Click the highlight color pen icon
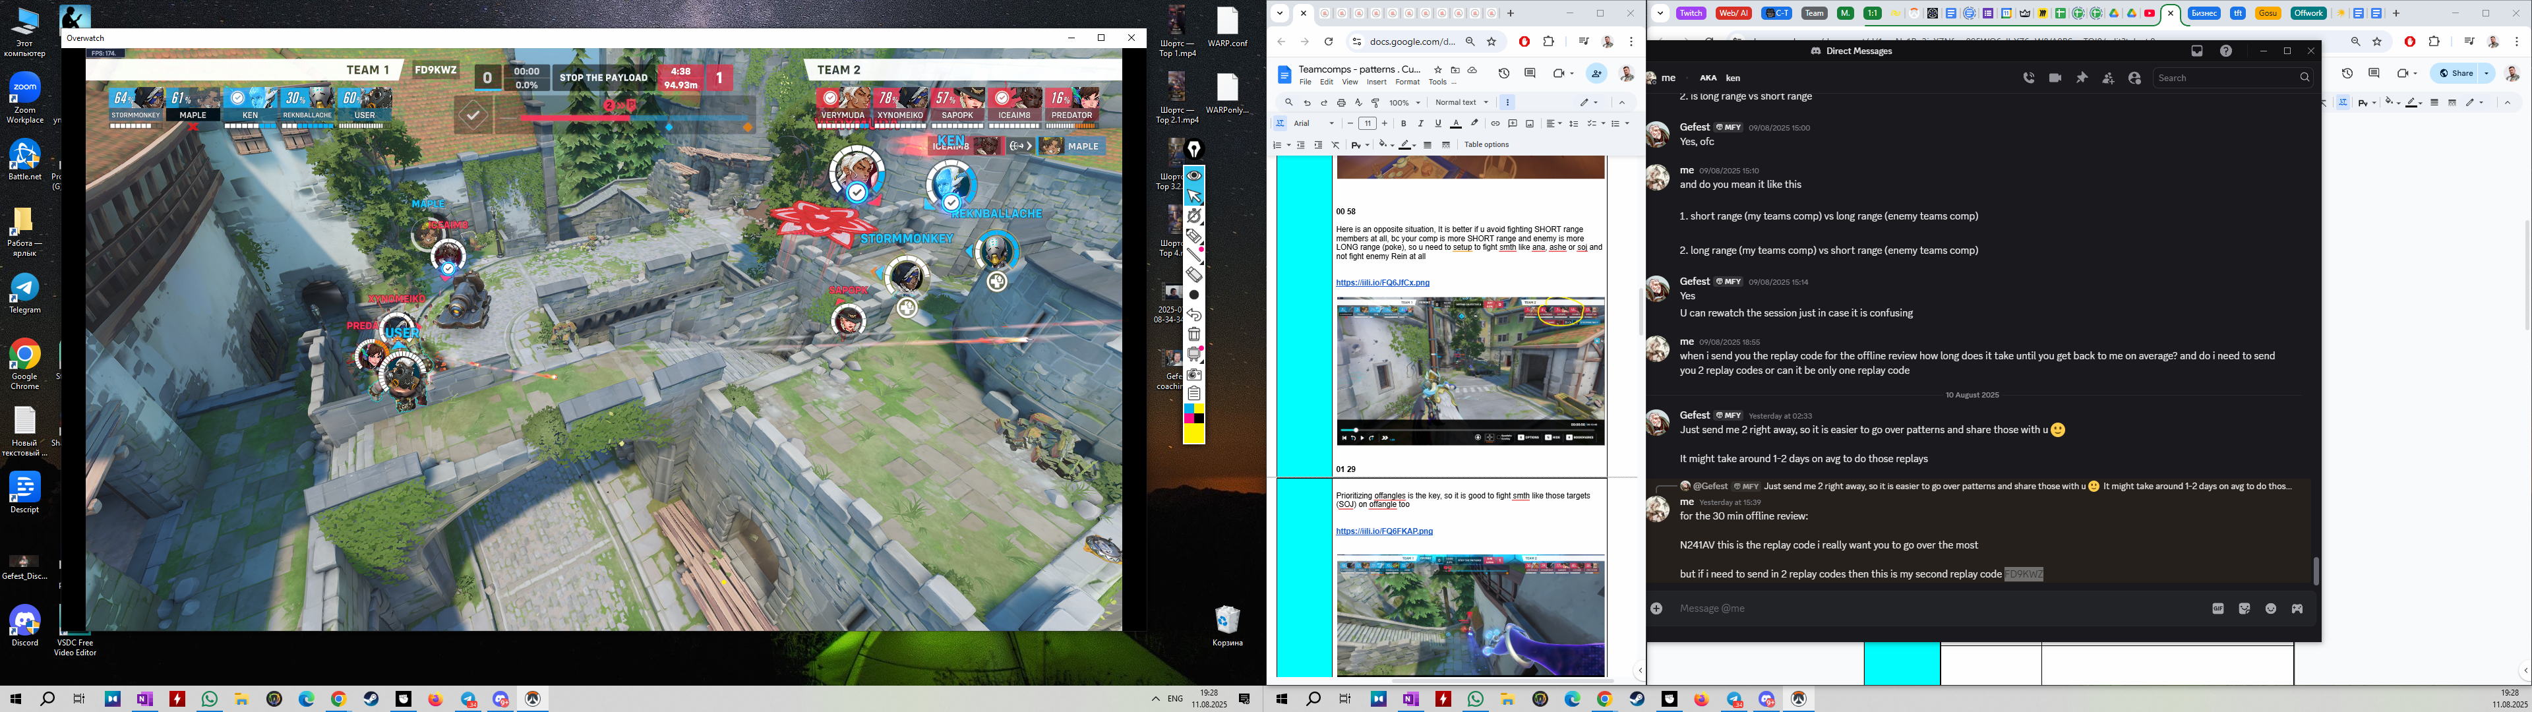The width and height of the screenshot is (2532, 712). point(1474,124)
